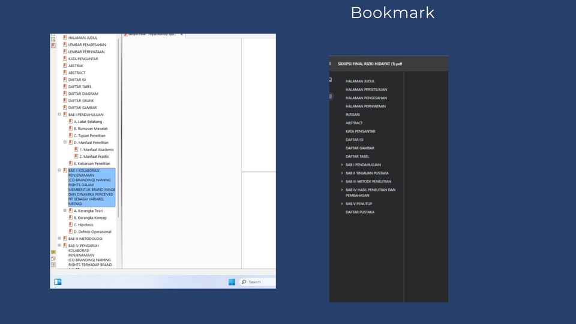Open the Comments panel icon in Acrobat sidebar
Viewport: 576px width, 324px height.
coord(53,252)
